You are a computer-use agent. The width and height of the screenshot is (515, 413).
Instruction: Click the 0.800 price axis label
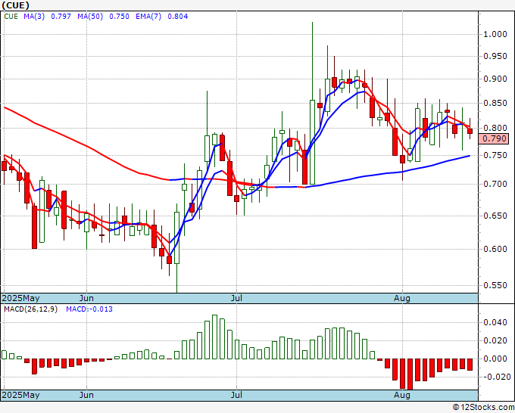[495, 129]
